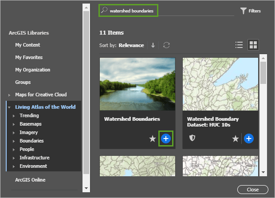Expand the Infrastructure category
275x198 pixels.
pos(14,158)
